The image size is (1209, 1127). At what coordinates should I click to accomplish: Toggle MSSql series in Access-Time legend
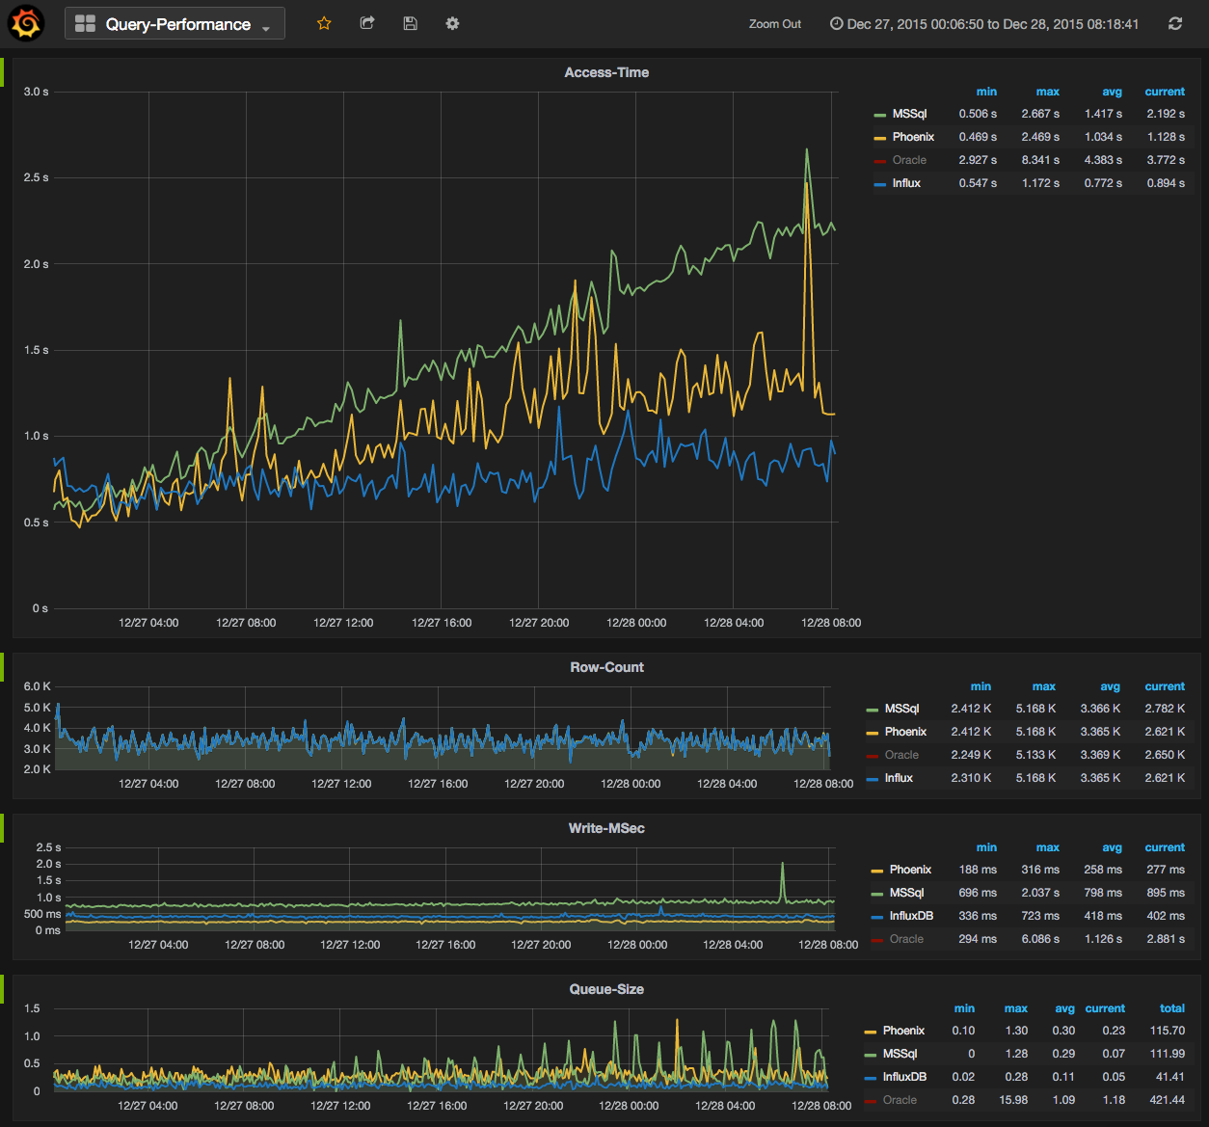pos(909,114)
